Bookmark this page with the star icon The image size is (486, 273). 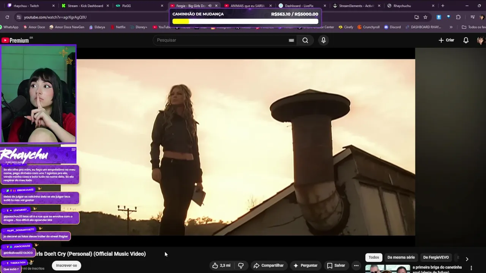coord(425,17)
